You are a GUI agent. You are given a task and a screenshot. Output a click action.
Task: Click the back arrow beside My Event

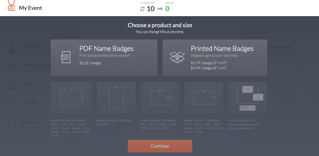tap(5, 8)
